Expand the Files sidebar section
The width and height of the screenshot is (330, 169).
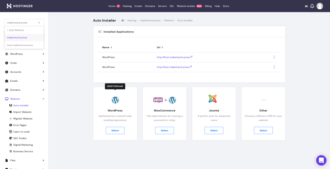[x=44, y=160]
